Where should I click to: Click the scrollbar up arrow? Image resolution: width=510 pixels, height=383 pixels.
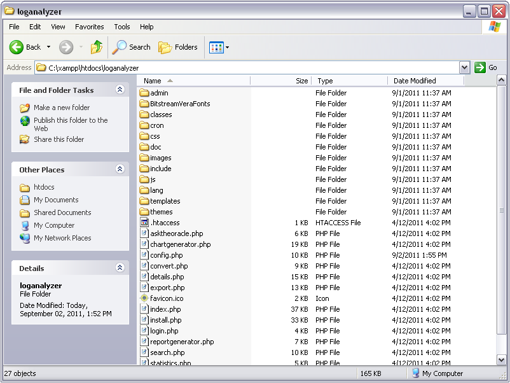pos(501,80)
